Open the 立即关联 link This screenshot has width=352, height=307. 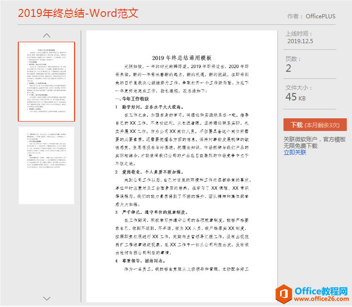tap(295, 153)
